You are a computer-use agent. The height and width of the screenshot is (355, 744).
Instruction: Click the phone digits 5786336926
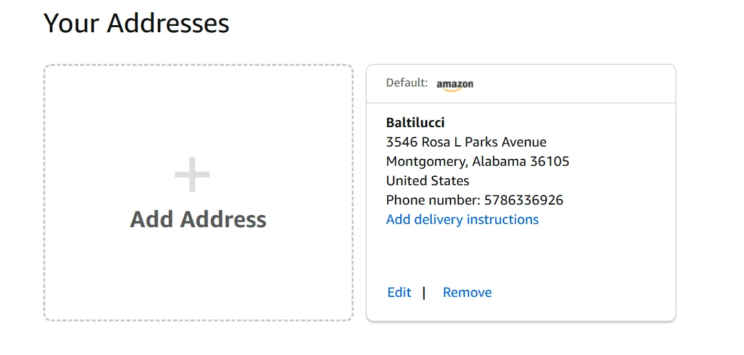[524, 201]
